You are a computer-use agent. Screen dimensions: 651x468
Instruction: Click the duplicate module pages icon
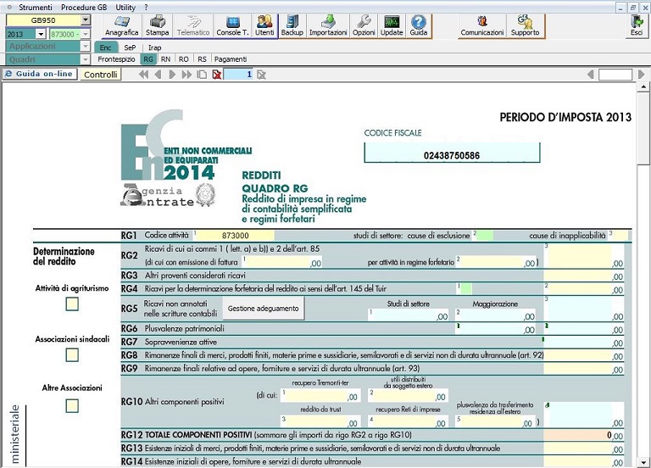tap(202, 75)
